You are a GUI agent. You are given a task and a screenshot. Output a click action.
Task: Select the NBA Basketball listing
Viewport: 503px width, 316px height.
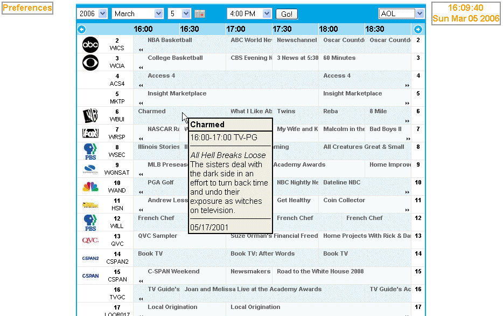tap(170, 40)
